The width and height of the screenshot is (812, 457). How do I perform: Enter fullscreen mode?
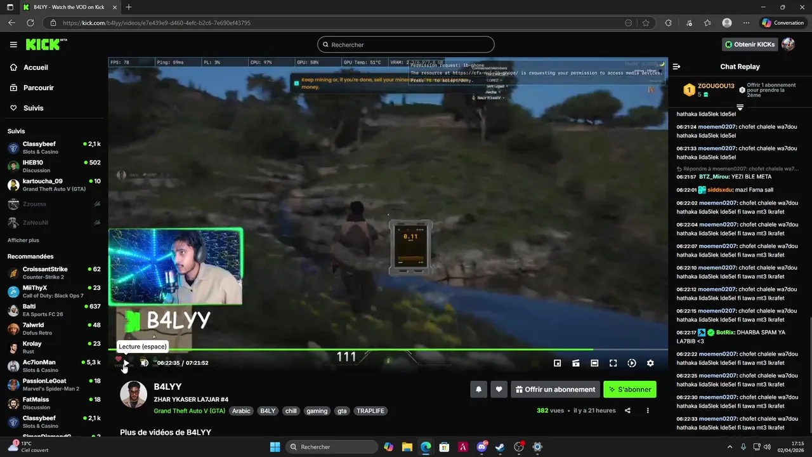(613, 363)
